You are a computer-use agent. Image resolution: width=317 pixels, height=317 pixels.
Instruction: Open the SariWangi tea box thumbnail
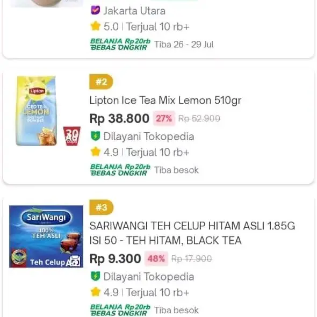tap(46, 236)
